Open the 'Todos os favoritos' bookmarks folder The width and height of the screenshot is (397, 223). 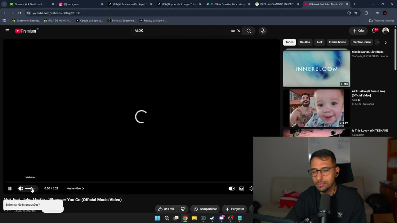click(382, 21)
